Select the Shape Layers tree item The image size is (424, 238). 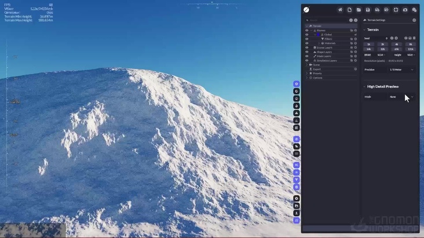pos(324,52)
